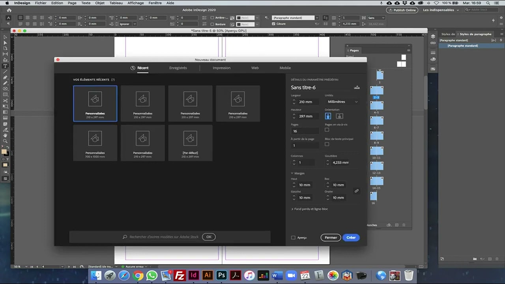Viewport: 505px width, 284px height.
Task: Select the Récent tab
Action: pos(140,68)
